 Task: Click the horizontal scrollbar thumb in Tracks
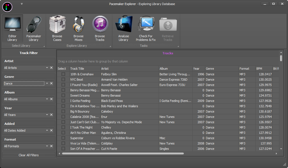tap(123, 153)
